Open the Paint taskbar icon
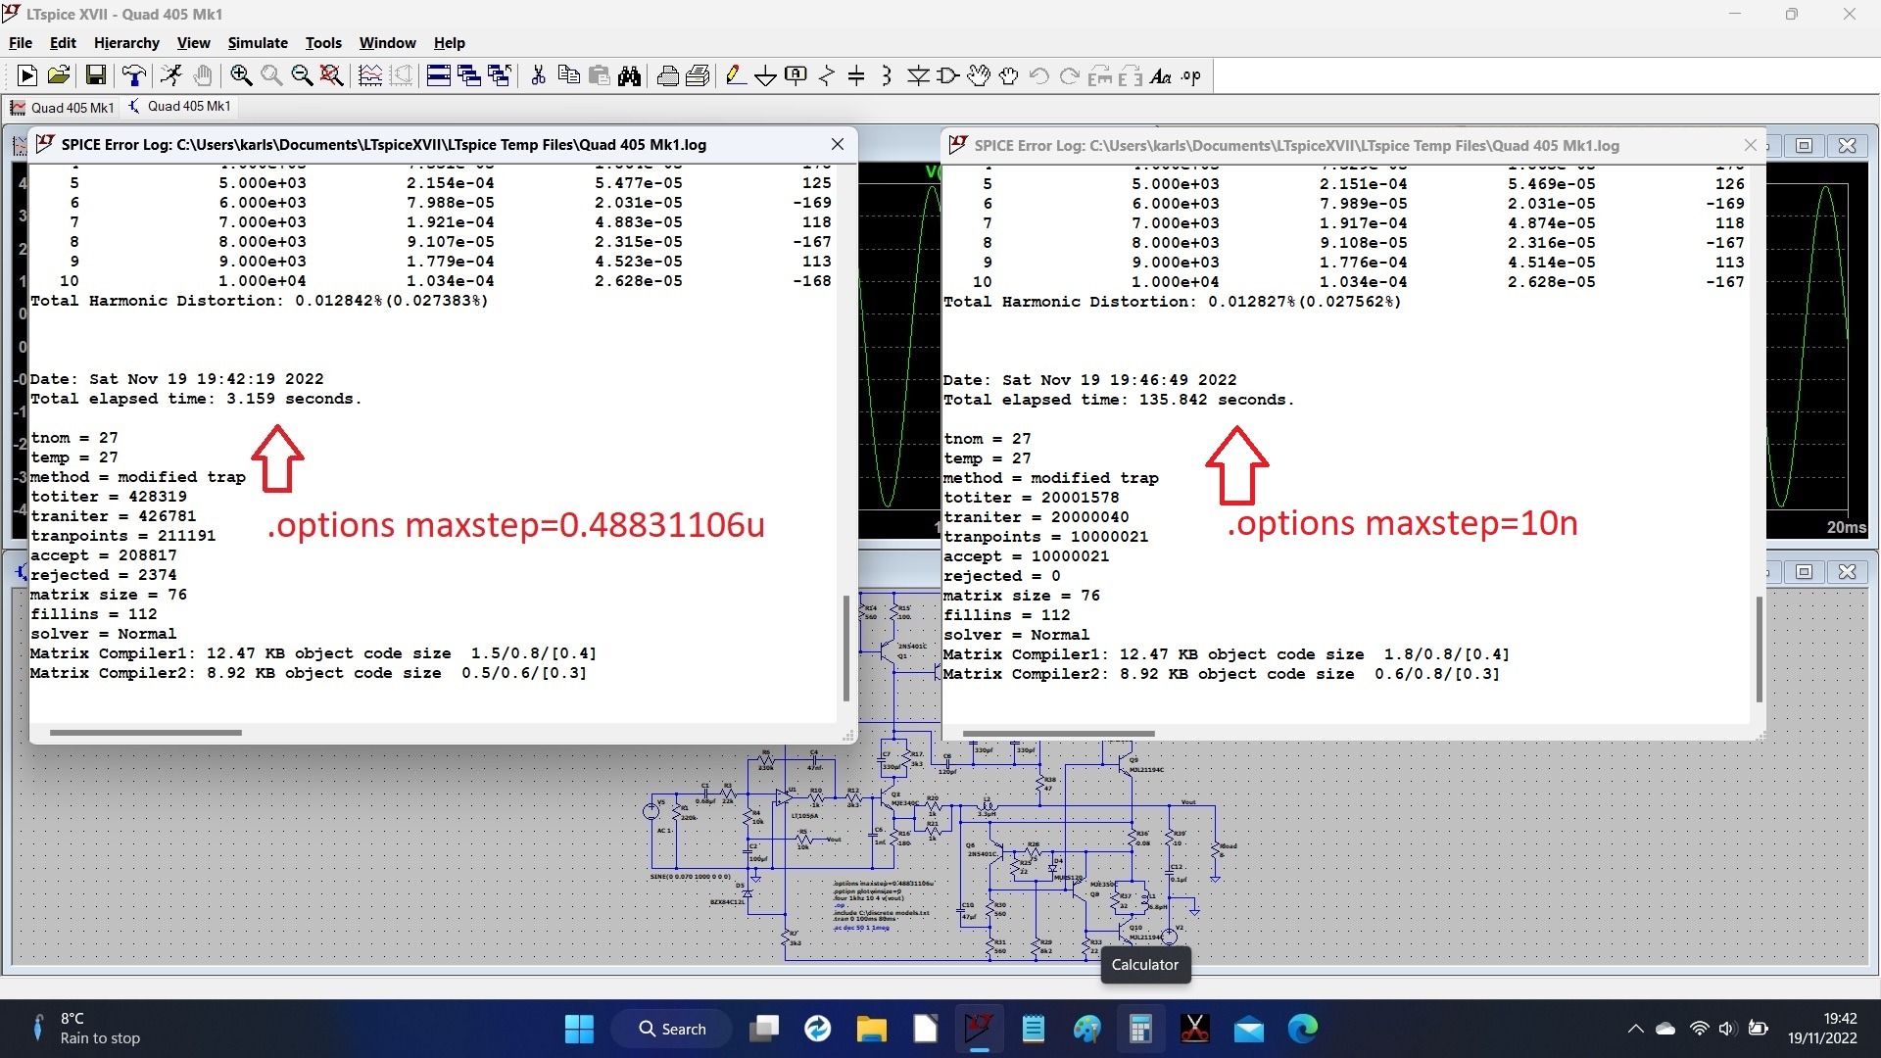The width and height of the screenshot is (1881, 1058). (1086, 1029)
